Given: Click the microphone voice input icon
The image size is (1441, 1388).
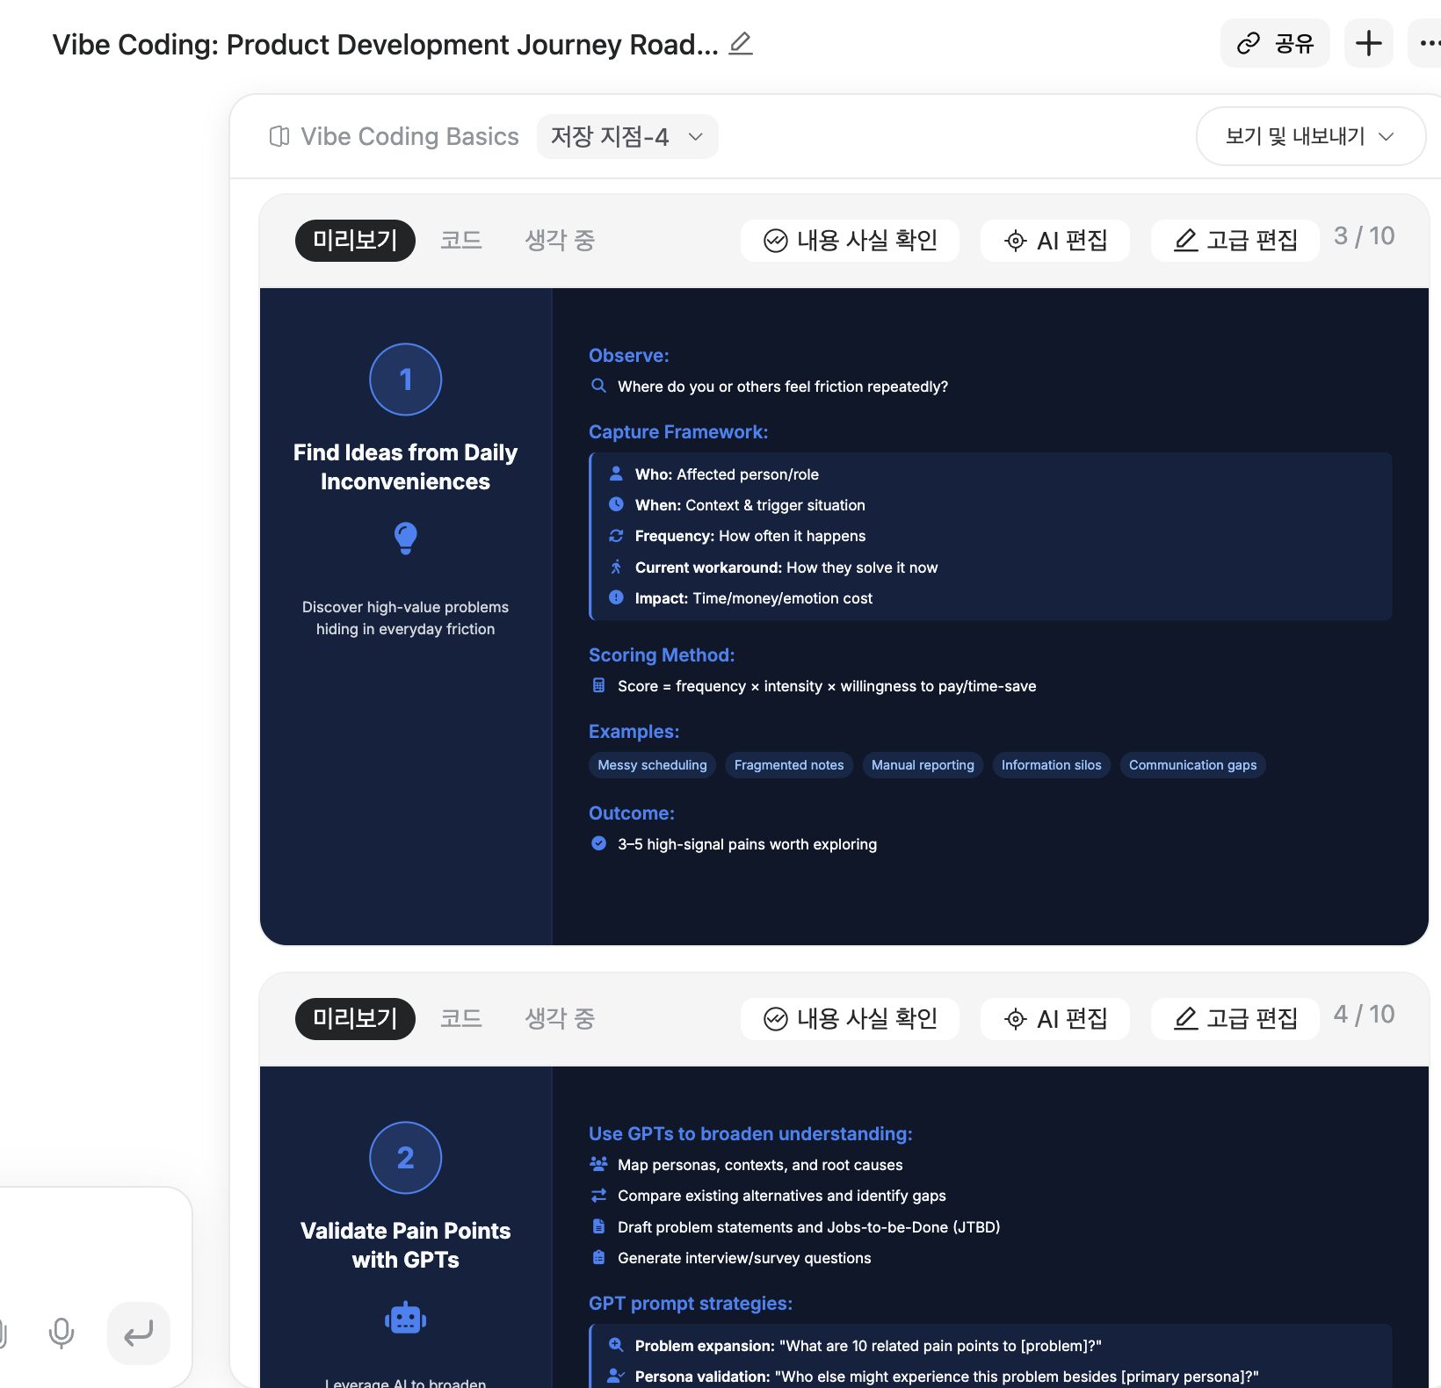Looking at the screenshot, I should click(62, 1333).
